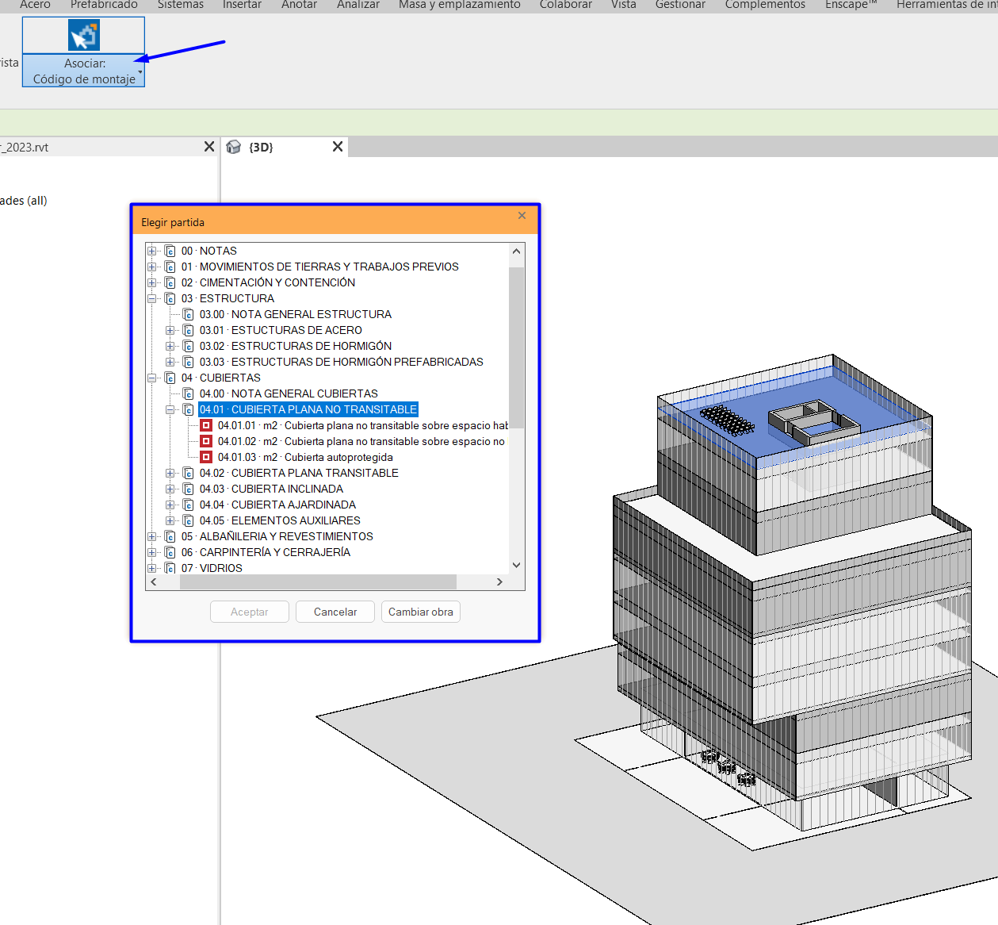Collapse the 04 · CUBIERTAS chapter
The width and height of the screenshot is (998, 925).
point(152,378)
